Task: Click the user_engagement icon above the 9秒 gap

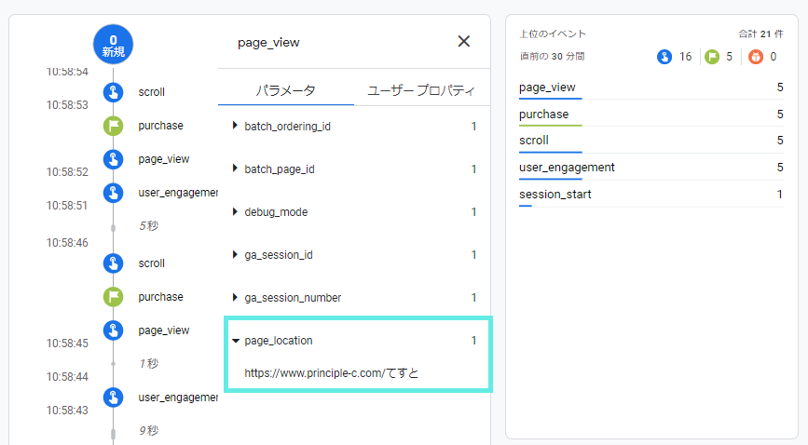Action: [x=113, y=398]
